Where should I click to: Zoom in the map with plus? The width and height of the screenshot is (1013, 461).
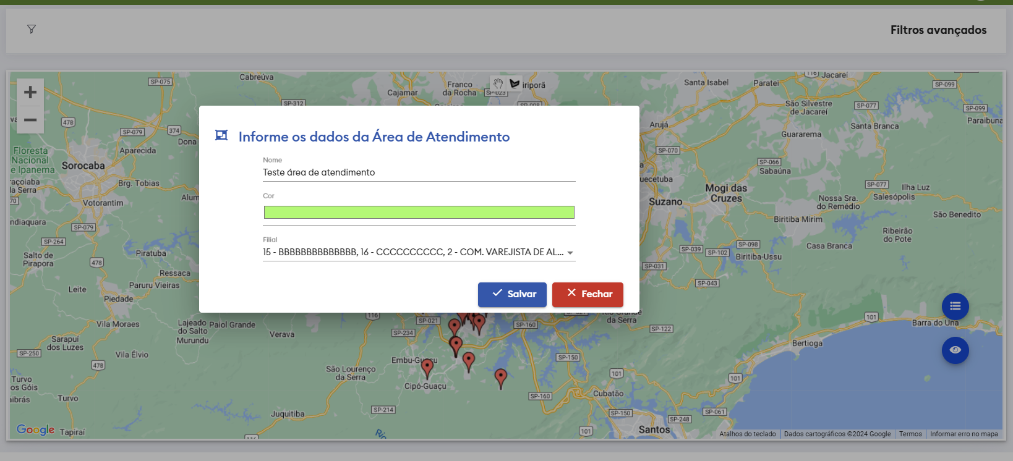tap(30, 93)
